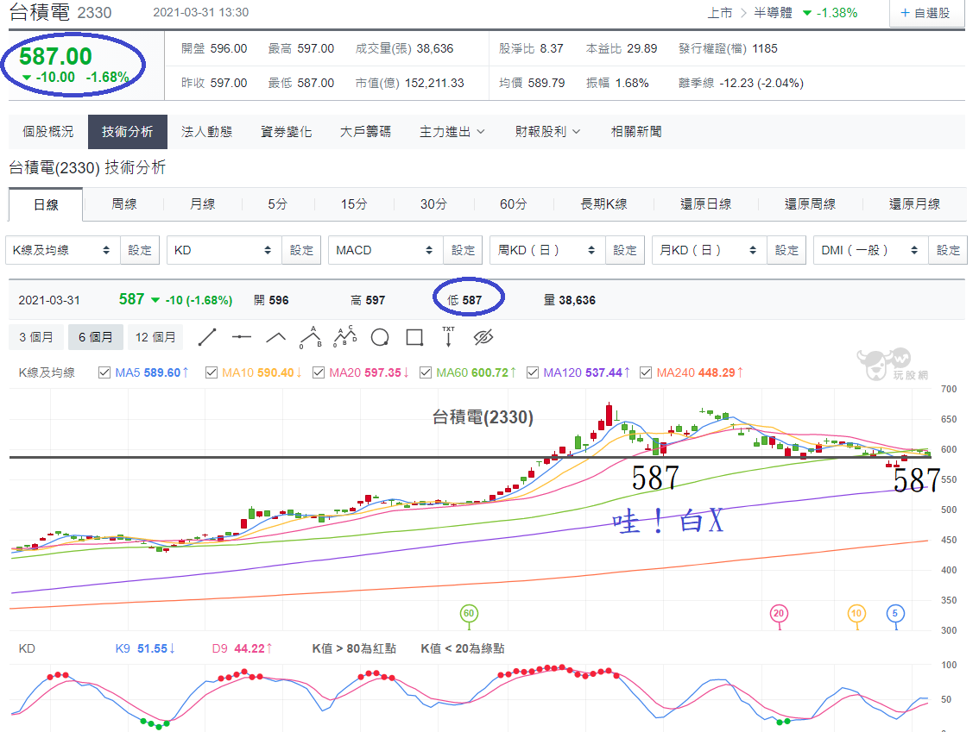Switch to 還原月線 chart
This screenshot has height=732, width=979.
[x=915, y=203]
